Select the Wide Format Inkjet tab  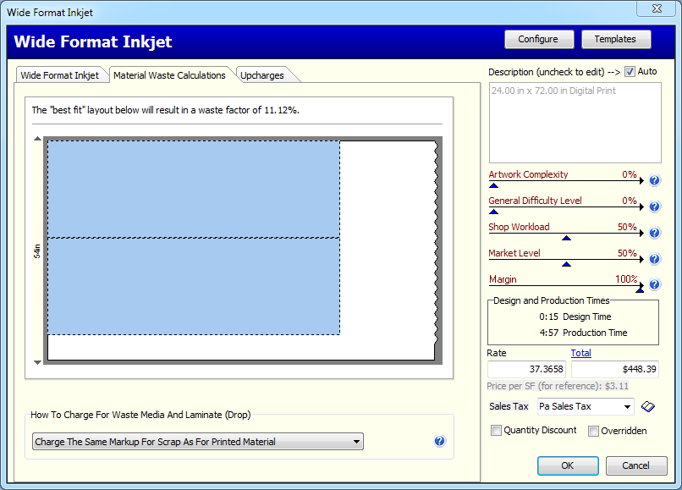click(60, 75)
